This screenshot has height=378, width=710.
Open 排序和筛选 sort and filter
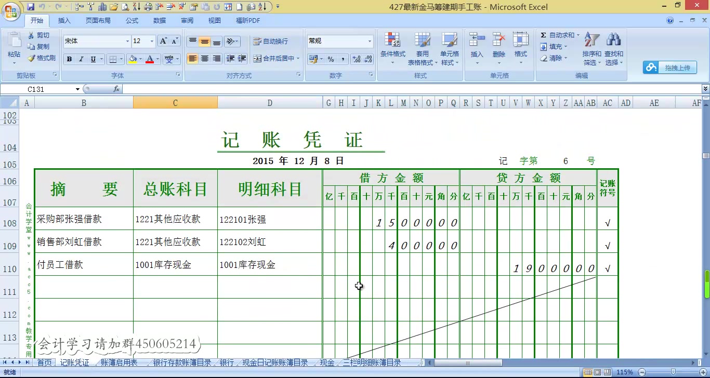click(591, 49)
